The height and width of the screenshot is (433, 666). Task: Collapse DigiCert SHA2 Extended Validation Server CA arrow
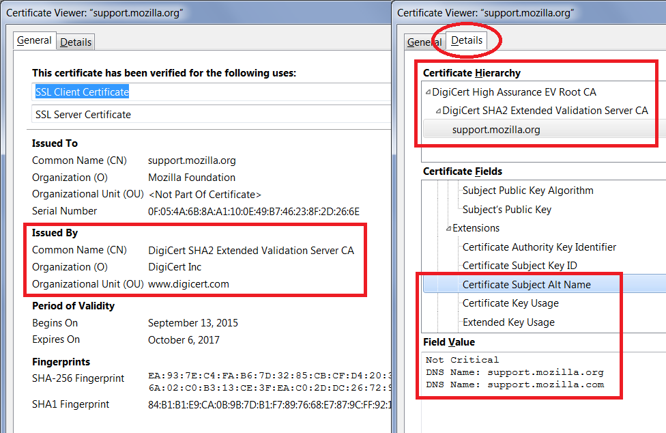[438, 111]
